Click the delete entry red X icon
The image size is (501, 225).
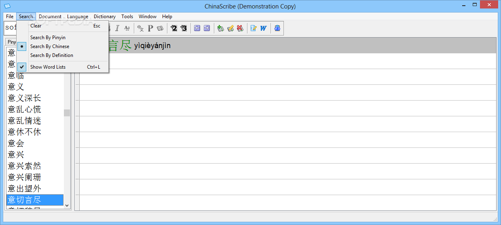(240, 28)
